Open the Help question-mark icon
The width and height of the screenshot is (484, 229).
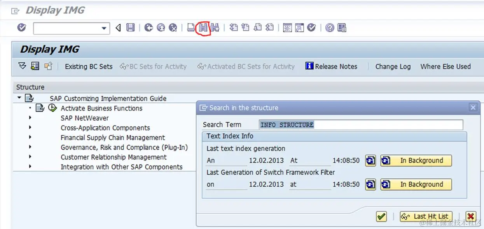click(x=330, y=28)
